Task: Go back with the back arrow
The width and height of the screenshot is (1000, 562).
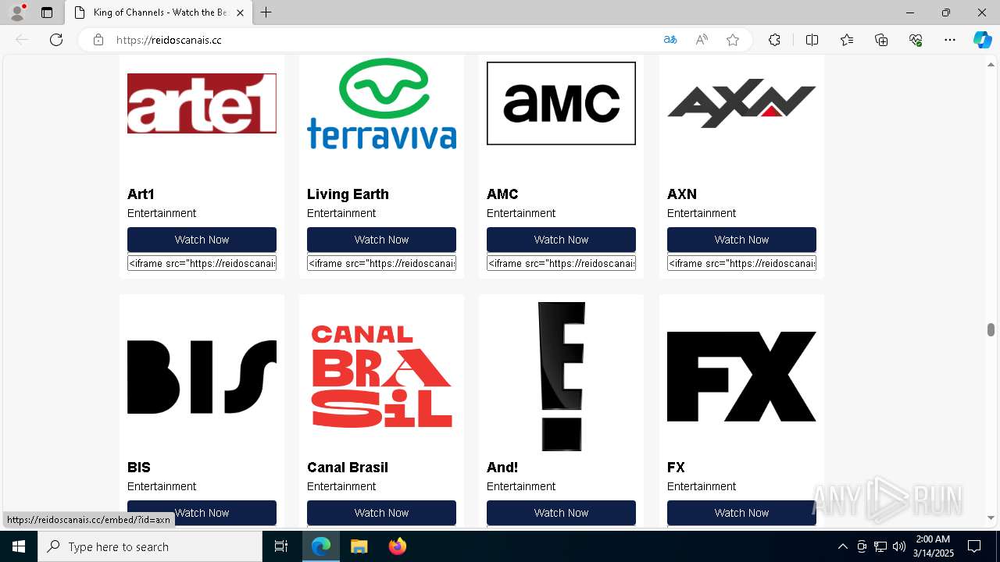Action: tap(22, 40)
